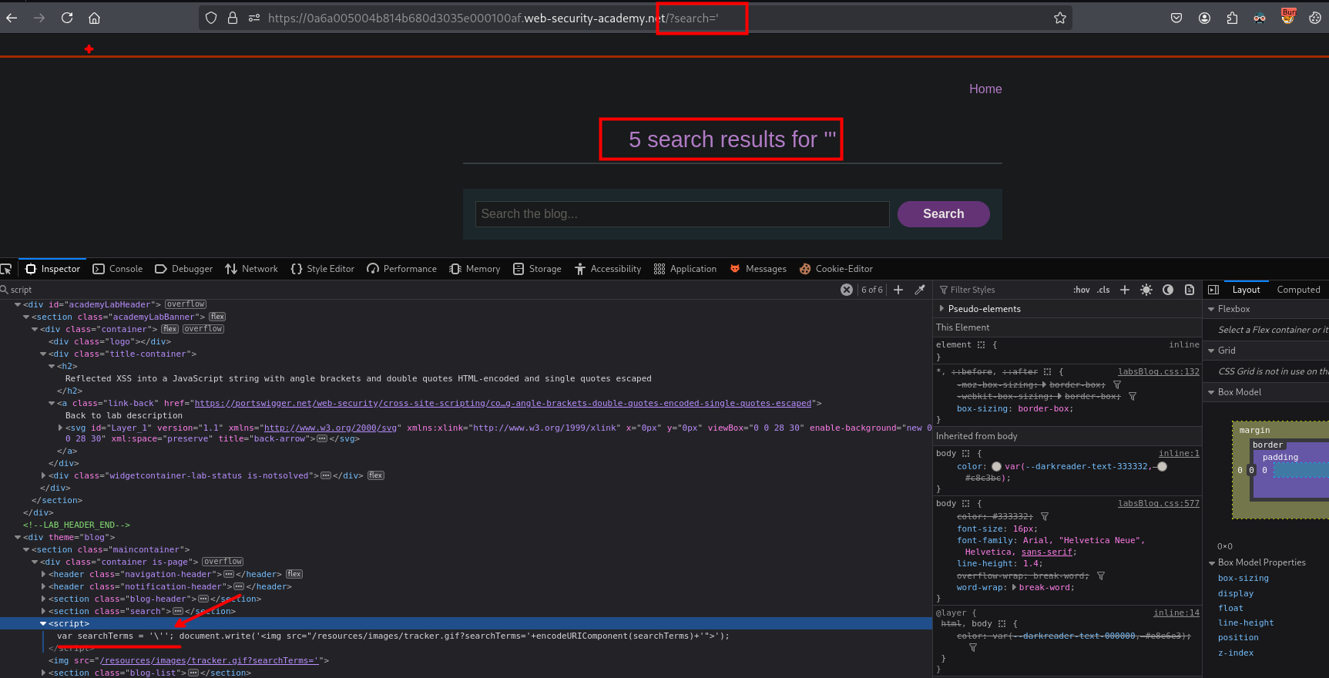Clear the HTML search box

tap(847, 290)
